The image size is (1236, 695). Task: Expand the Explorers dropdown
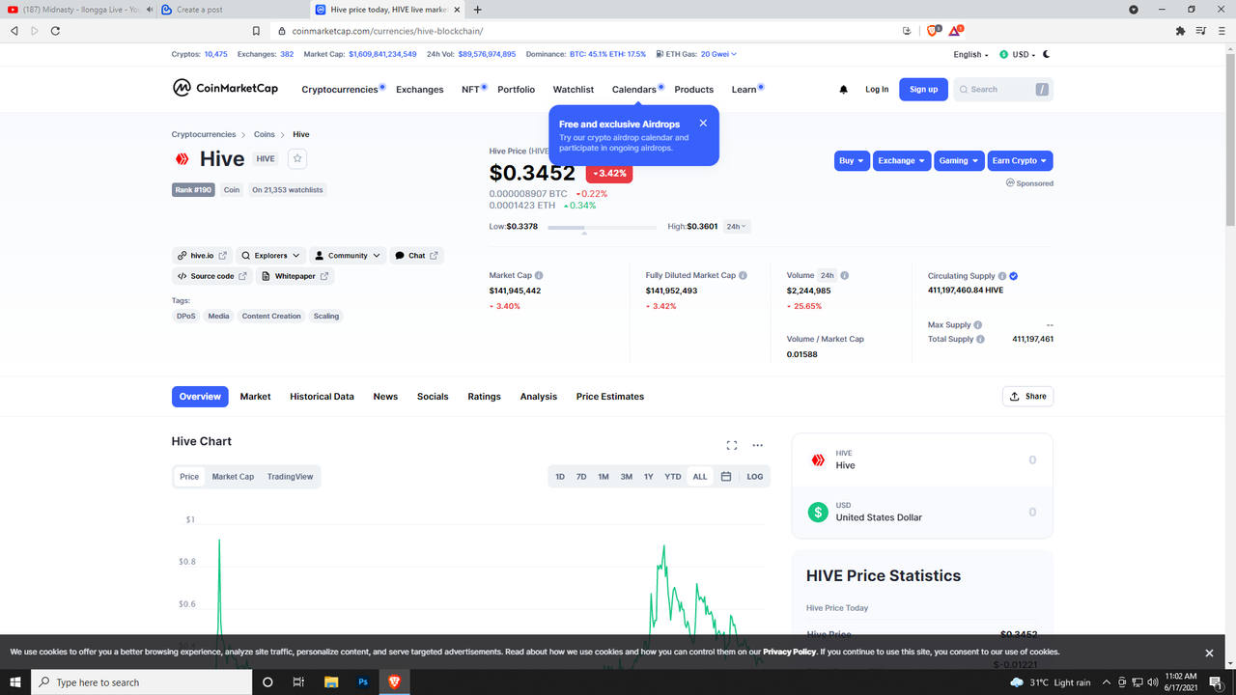click(x=272, y=256)
